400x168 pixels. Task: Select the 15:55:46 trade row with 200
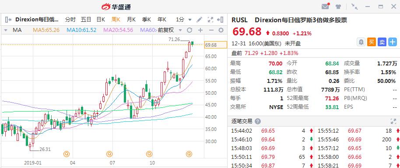click(x=357, y=140)
